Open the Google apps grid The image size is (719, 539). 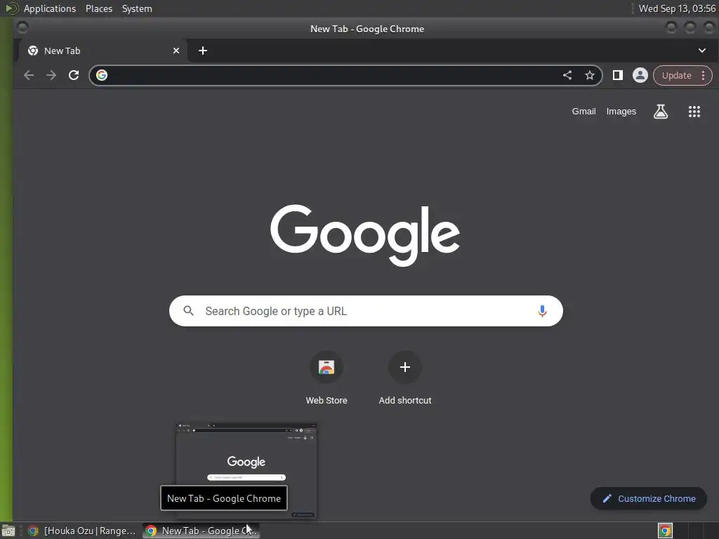point(694,112)
